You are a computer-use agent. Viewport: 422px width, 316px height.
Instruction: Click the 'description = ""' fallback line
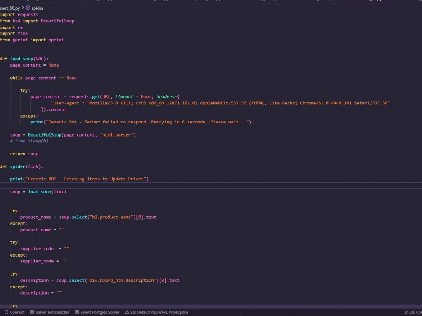tap(41, 293)
